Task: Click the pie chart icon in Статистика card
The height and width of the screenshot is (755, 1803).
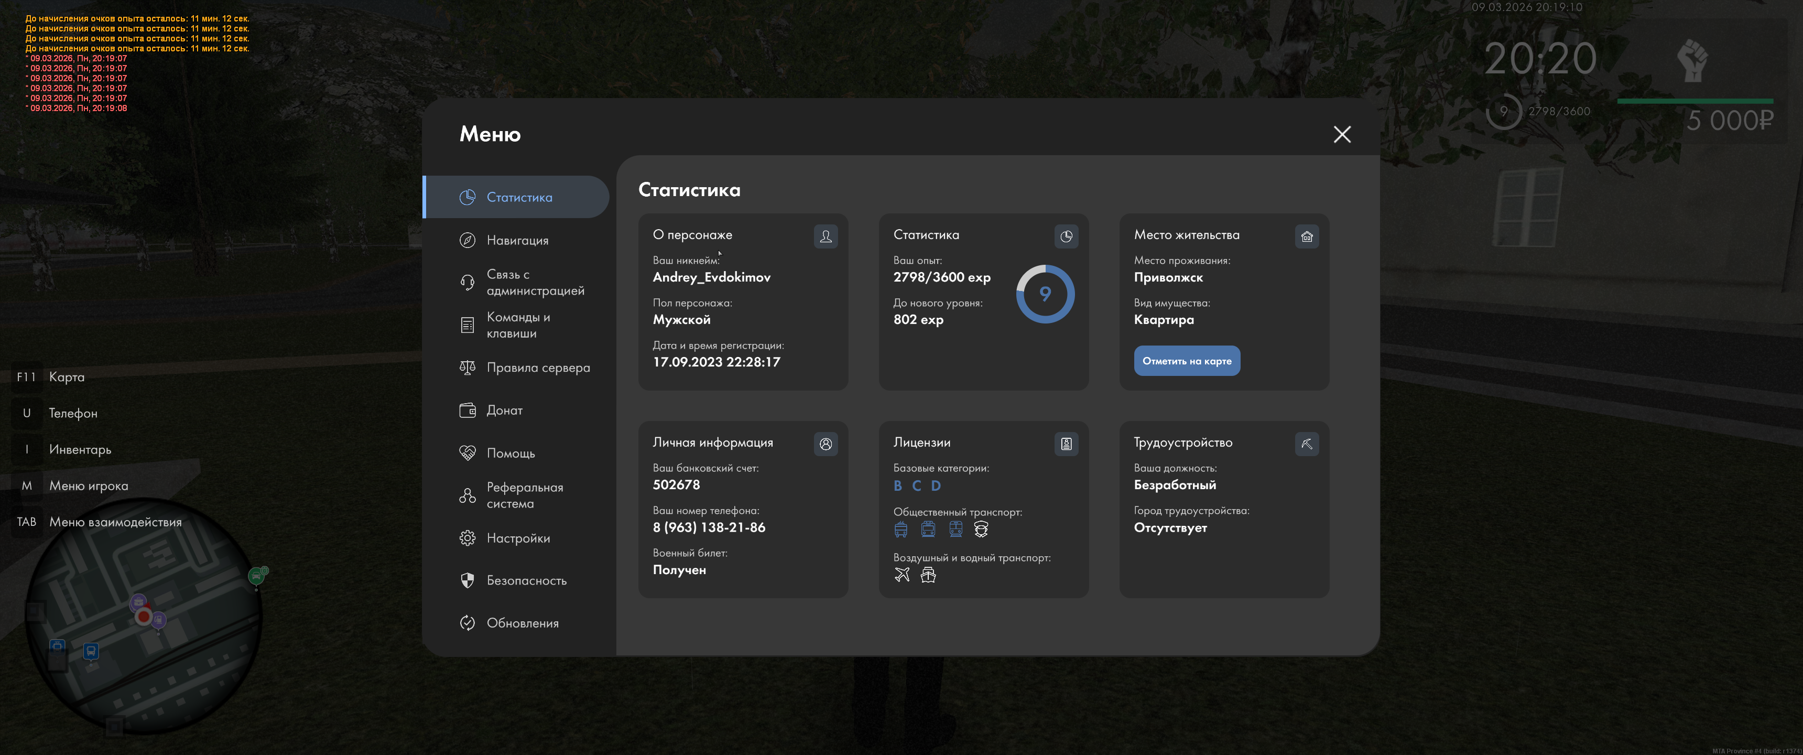Action: click(1066, 237)
